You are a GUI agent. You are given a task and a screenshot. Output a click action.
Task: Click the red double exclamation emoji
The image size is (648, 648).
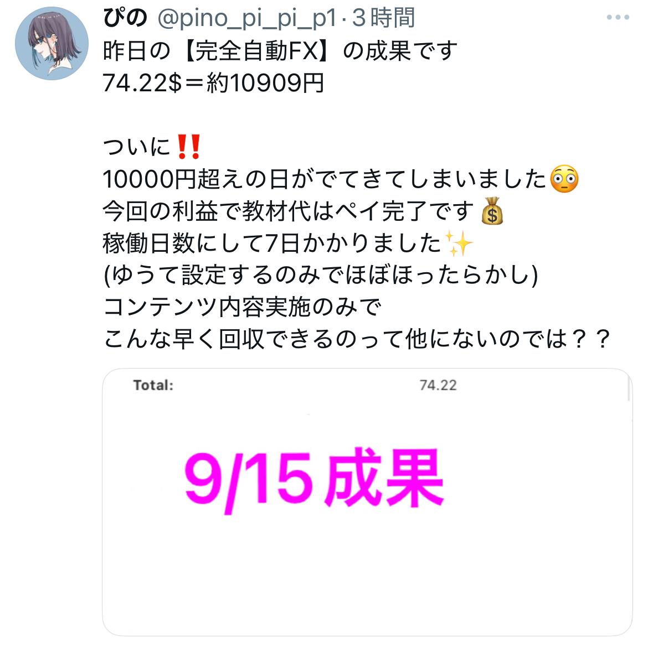coord(188,147)
